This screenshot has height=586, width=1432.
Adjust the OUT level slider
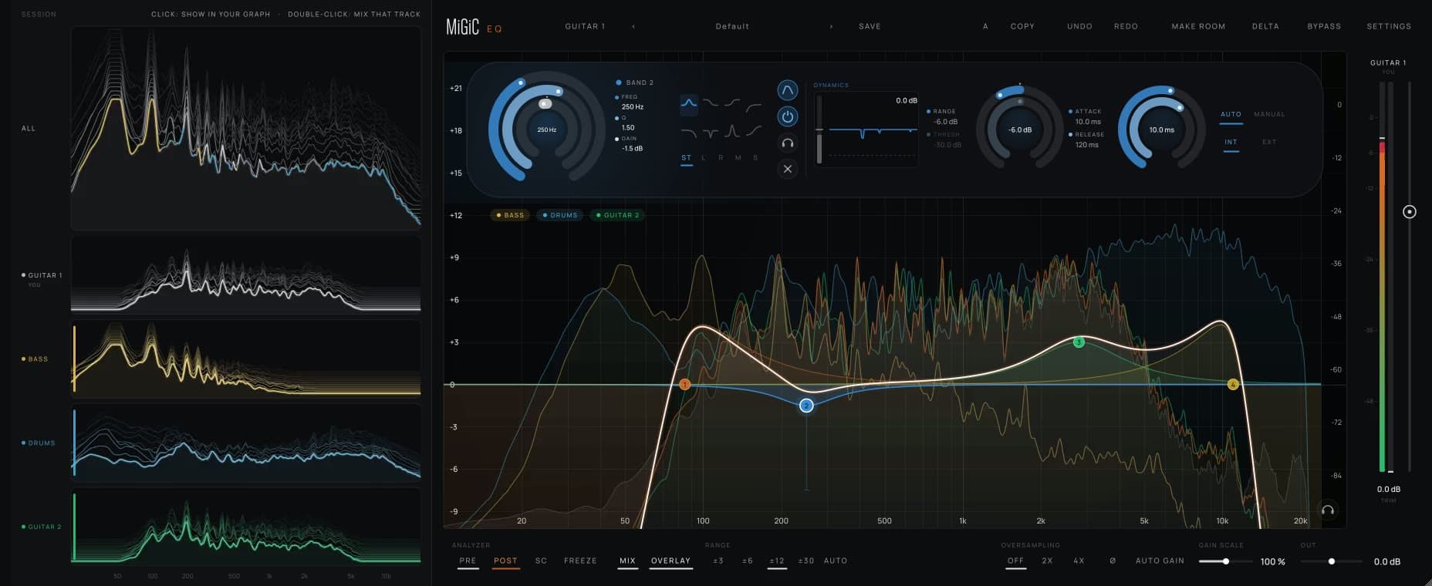(x=1331, y=561)
